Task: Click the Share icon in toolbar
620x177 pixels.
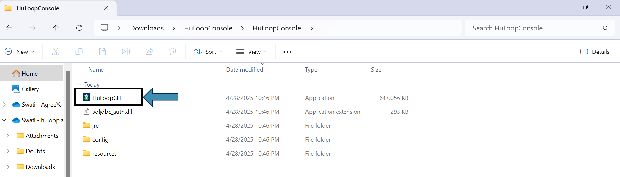Action: point(149,52)
